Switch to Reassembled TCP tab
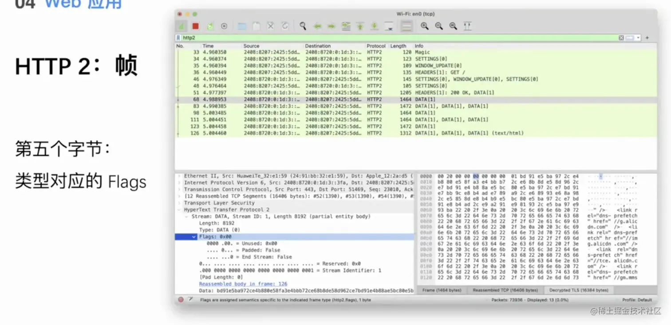The height and width of the screenshot is (325, 671). click(505, 290)
